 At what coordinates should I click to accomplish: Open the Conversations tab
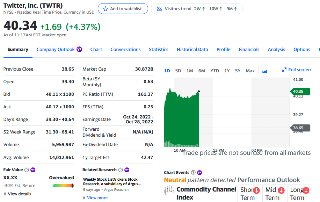coord(125,49)
